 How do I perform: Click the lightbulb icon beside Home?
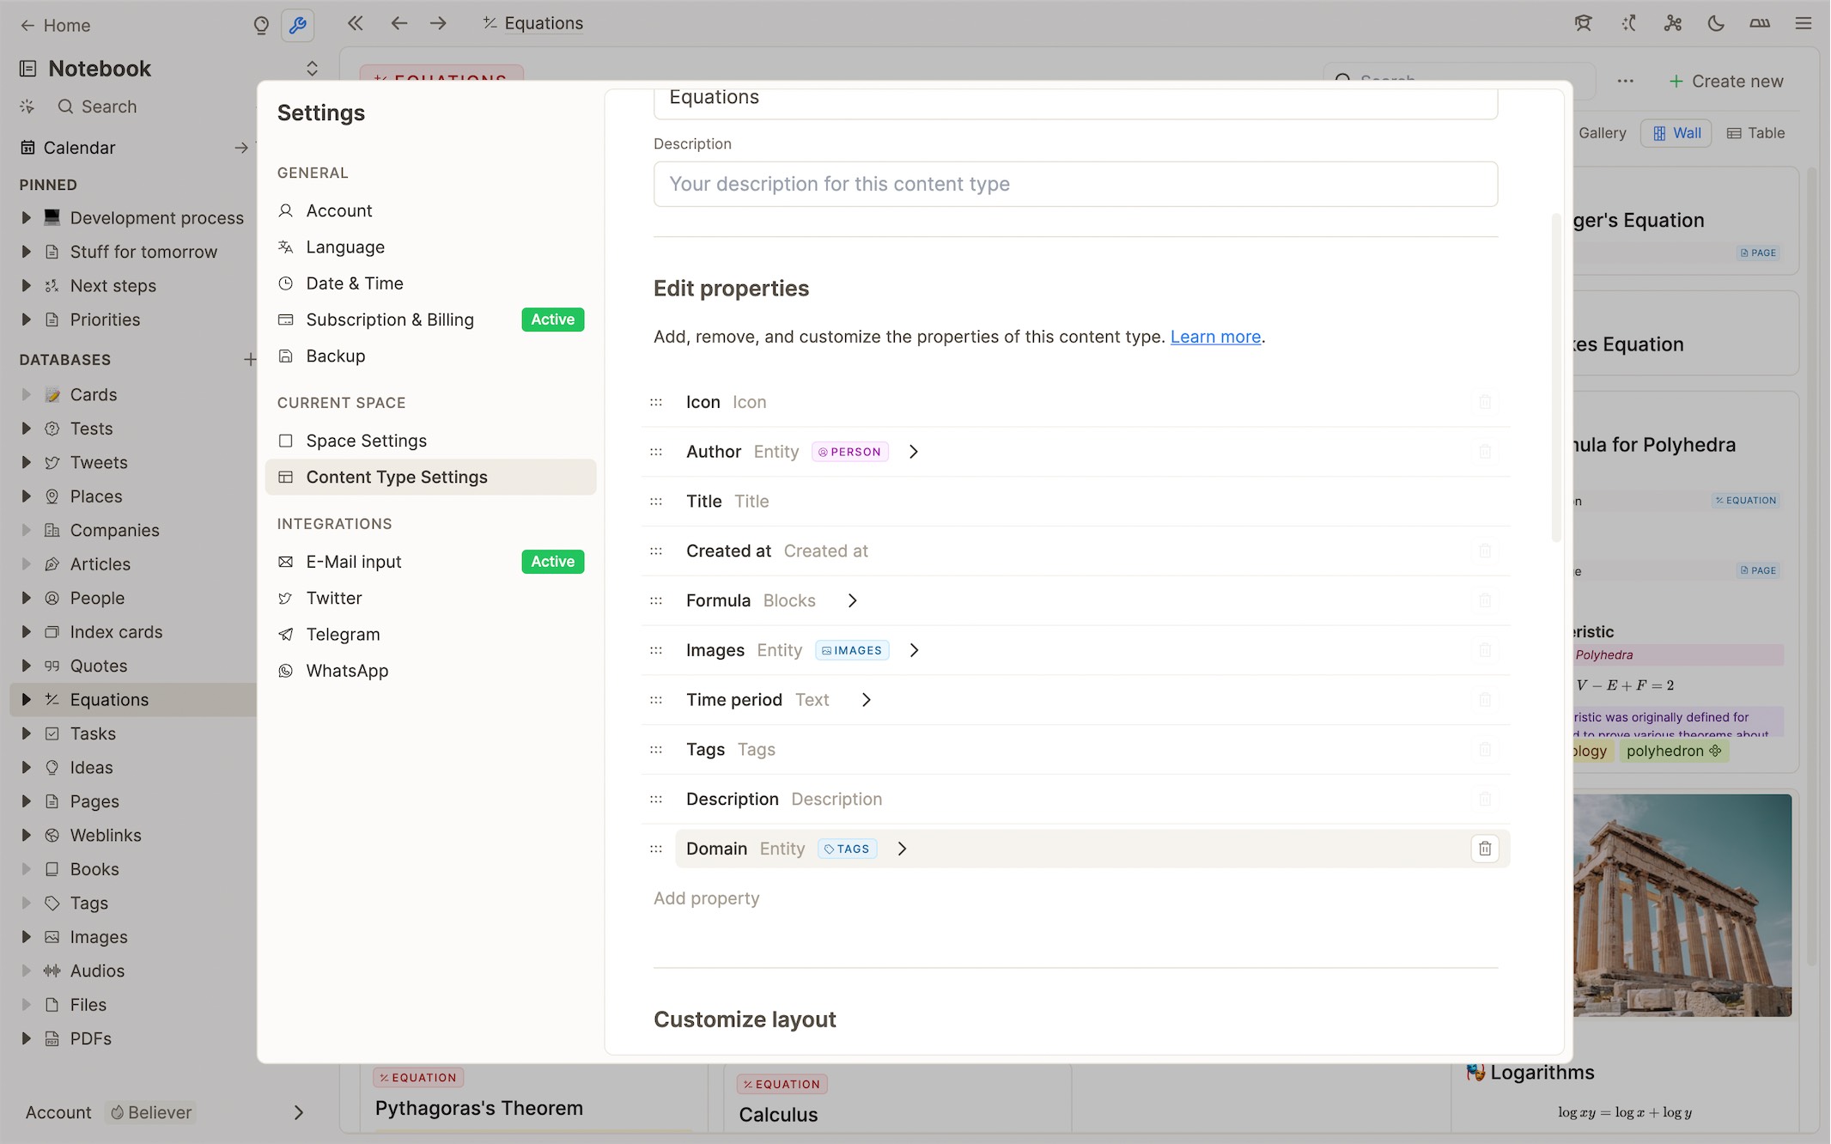click(x=261, y=25)
